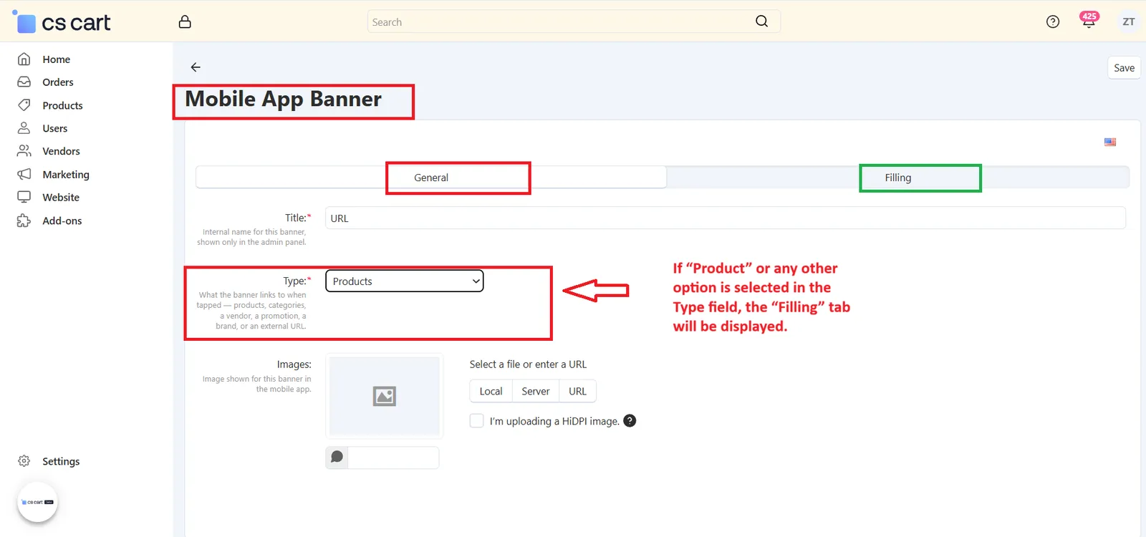Choose Local image upload

tap(491, 391)
